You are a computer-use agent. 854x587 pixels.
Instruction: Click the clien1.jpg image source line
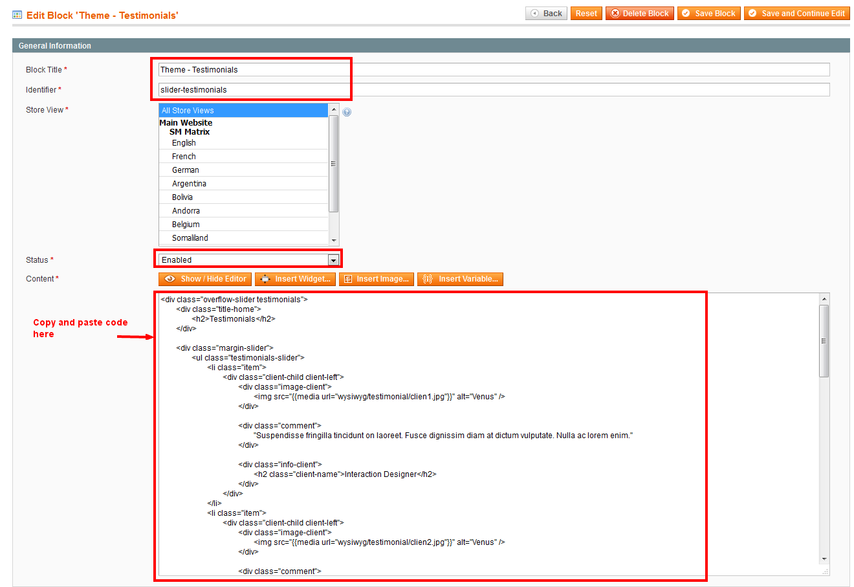point(379,397)
